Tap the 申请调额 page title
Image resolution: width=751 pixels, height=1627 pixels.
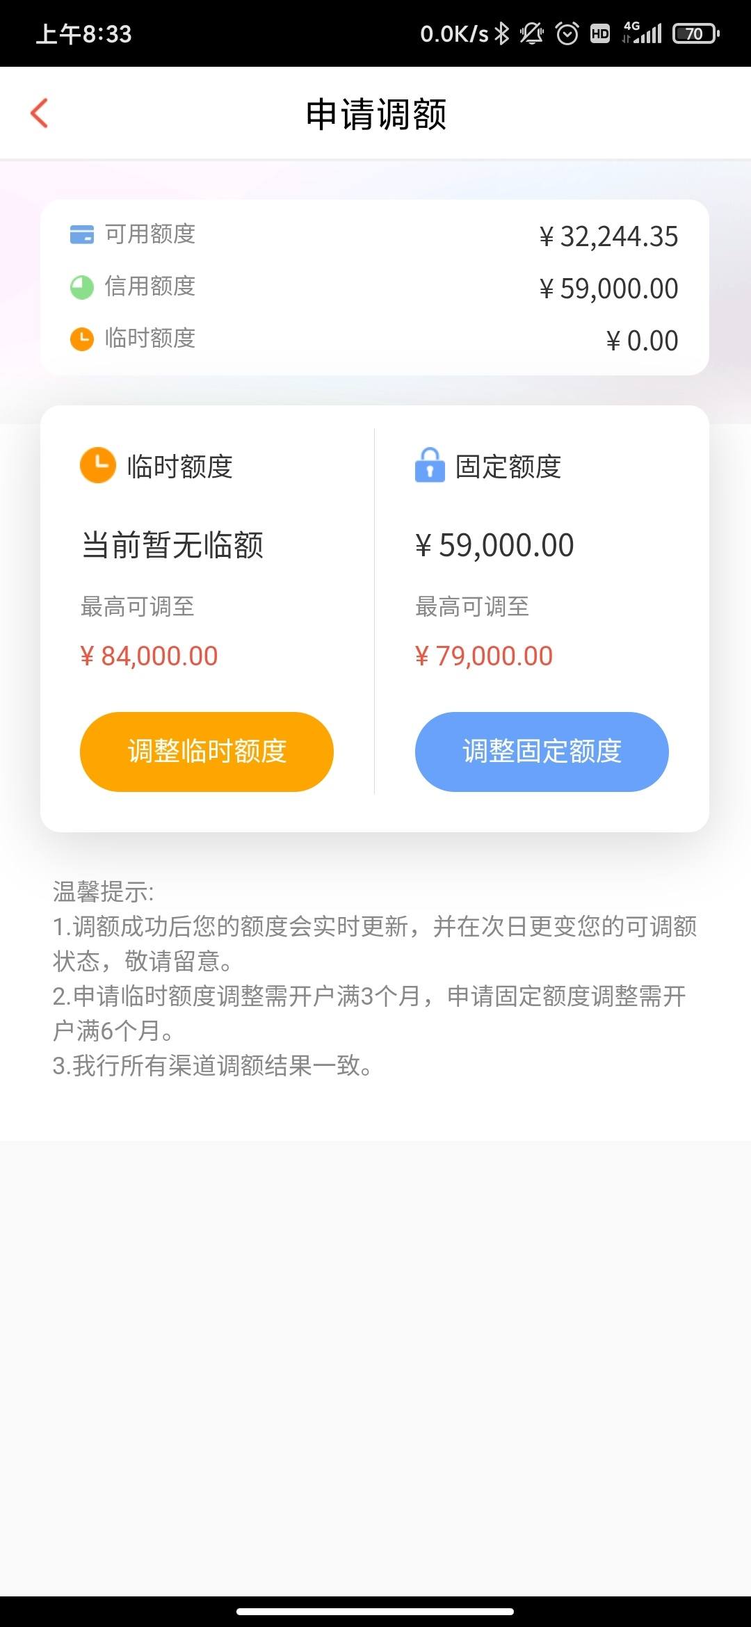pyautogui.click(x=376, y=114)
